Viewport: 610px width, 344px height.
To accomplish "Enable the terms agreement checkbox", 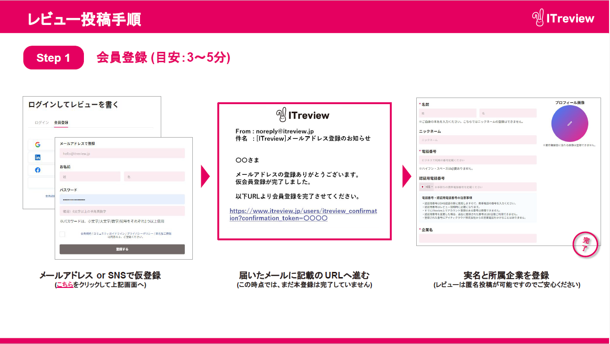I will [62, 235].
